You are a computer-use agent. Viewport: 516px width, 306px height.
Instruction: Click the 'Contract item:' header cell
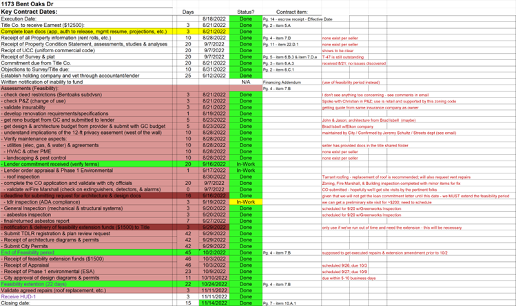pyautogui.click(x=292, y=12)
